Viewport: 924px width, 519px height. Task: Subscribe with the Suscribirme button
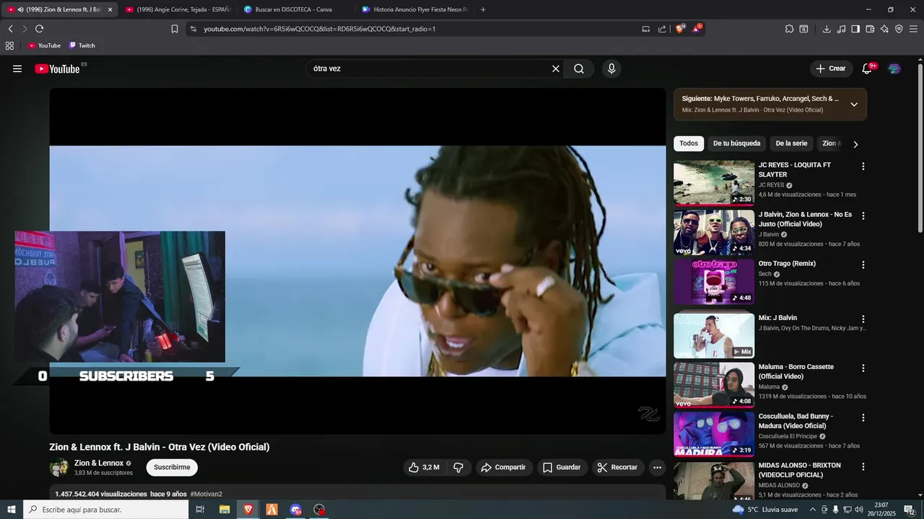(x=172, y=467)
